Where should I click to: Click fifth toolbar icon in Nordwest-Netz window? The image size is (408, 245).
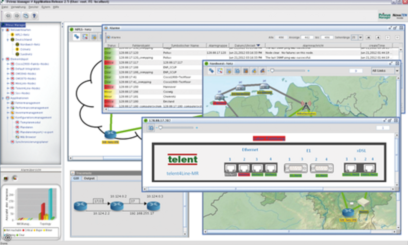tap(245, 71)
